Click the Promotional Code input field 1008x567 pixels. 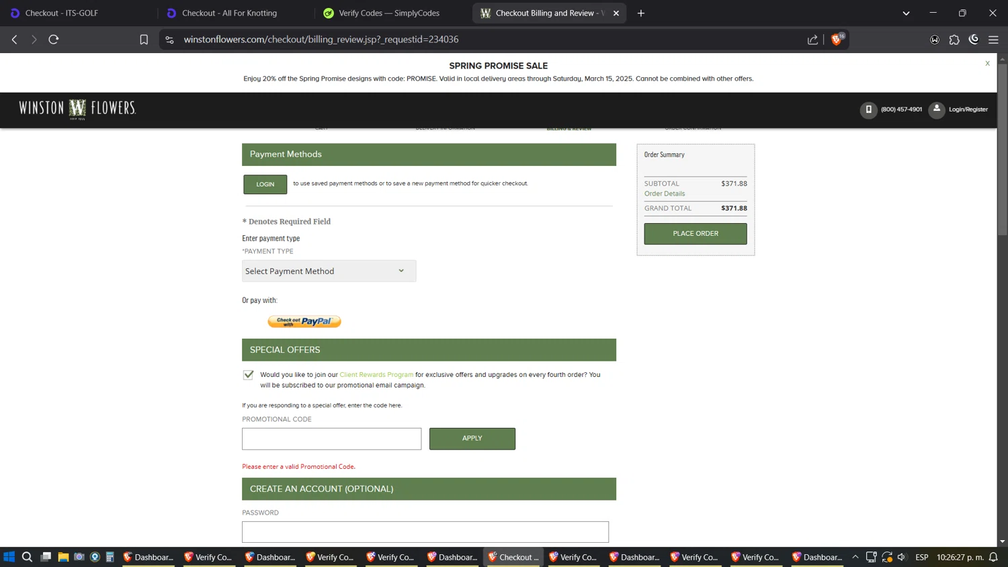331,439
